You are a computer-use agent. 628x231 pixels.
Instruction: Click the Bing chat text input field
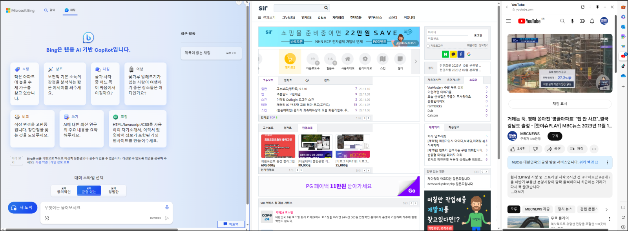point(102,208)
